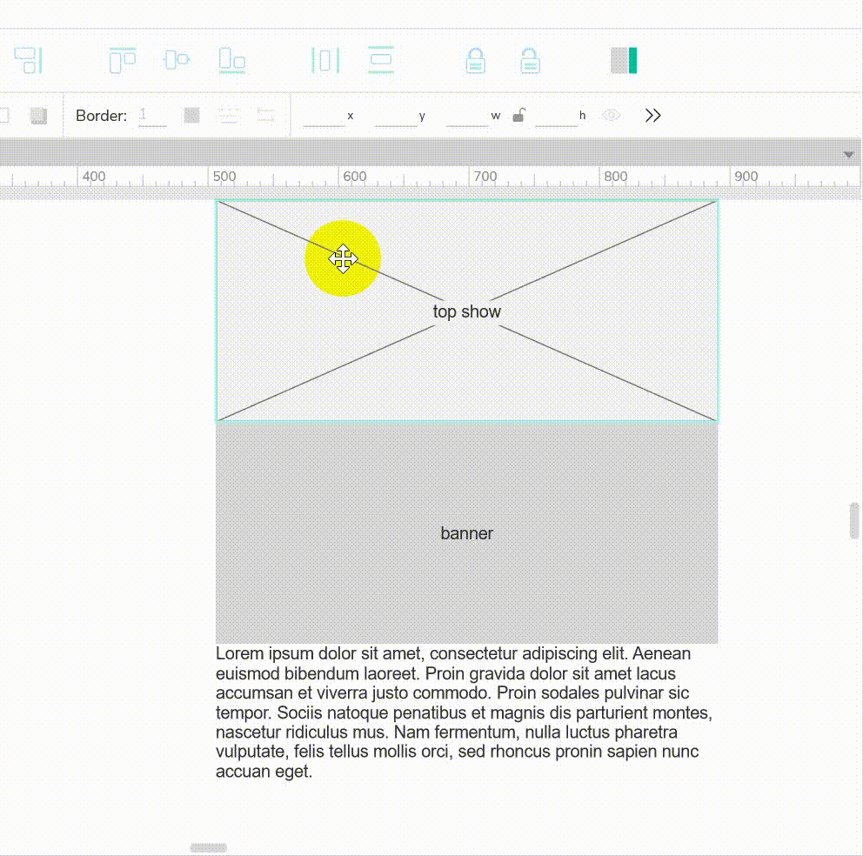Screen dimensions: 863x856
Task: Click the banner placeholder element
Action: pyautogui.click(x=467, y=532)
